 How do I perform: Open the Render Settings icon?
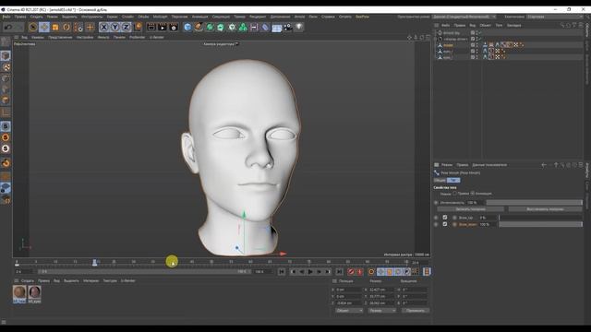point(174,27)
